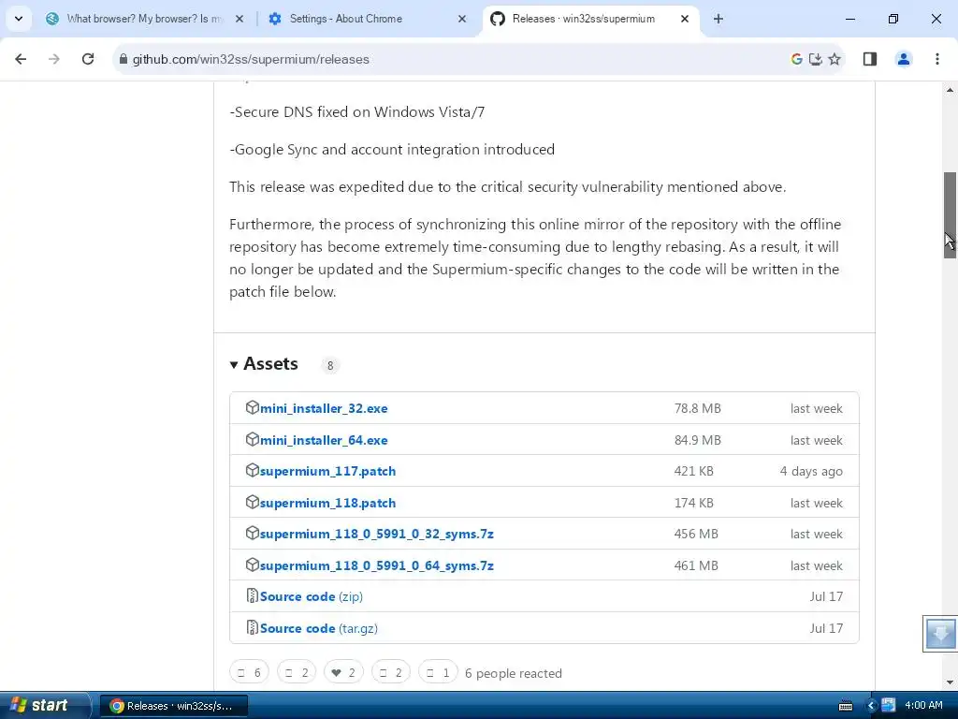The width and height of the screenshot is (958, 719).
Task: Click the browser back arrow
Action: click(21, 59)
